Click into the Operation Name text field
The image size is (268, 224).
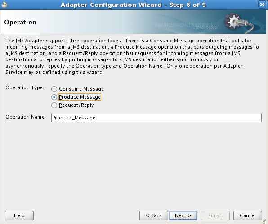[156, 118]
